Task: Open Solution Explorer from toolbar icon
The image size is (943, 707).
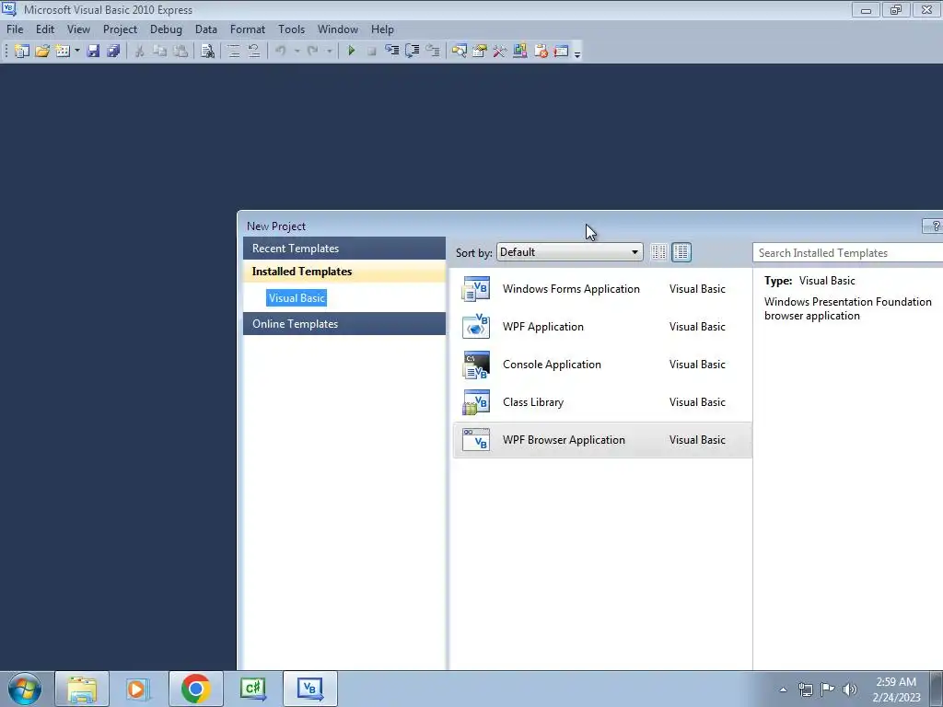Action: [460, 52]
